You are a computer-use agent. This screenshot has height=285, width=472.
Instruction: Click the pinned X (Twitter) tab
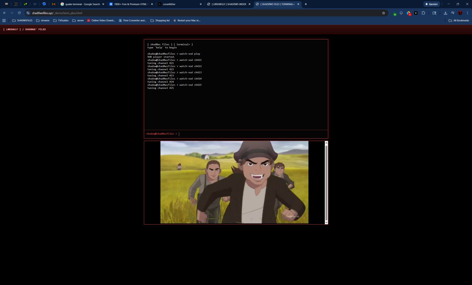pyautogui.click(x=16, y=4)
